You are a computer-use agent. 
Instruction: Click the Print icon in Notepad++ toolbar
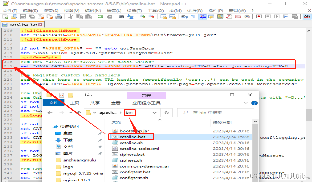coord(59,17)
